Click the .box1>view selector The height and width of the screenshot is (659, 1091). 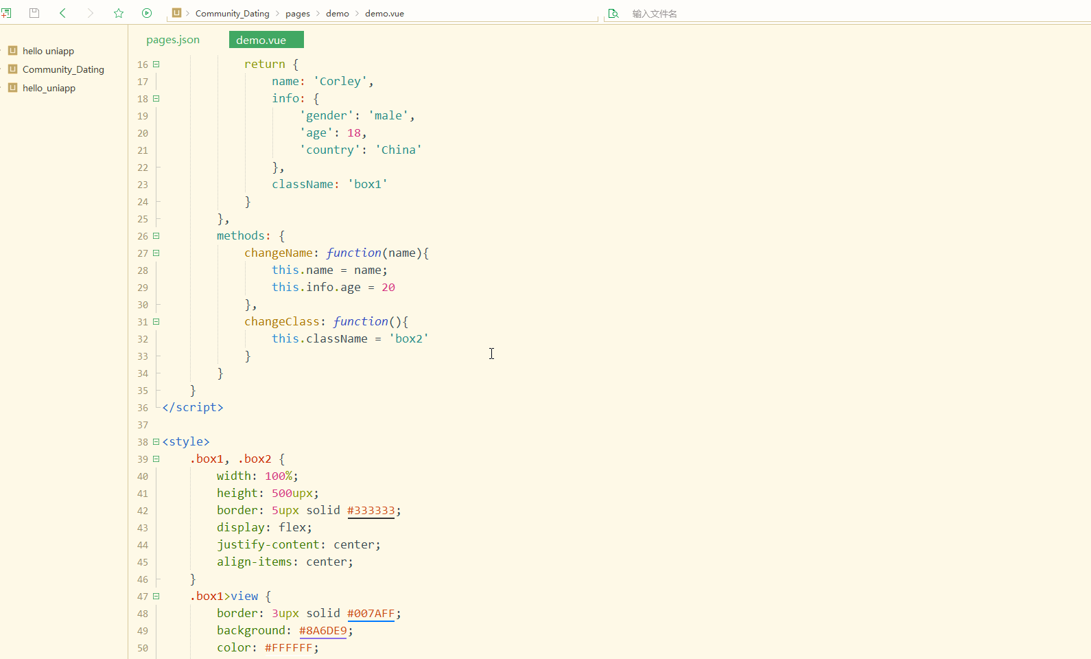(x=224, y=597)
